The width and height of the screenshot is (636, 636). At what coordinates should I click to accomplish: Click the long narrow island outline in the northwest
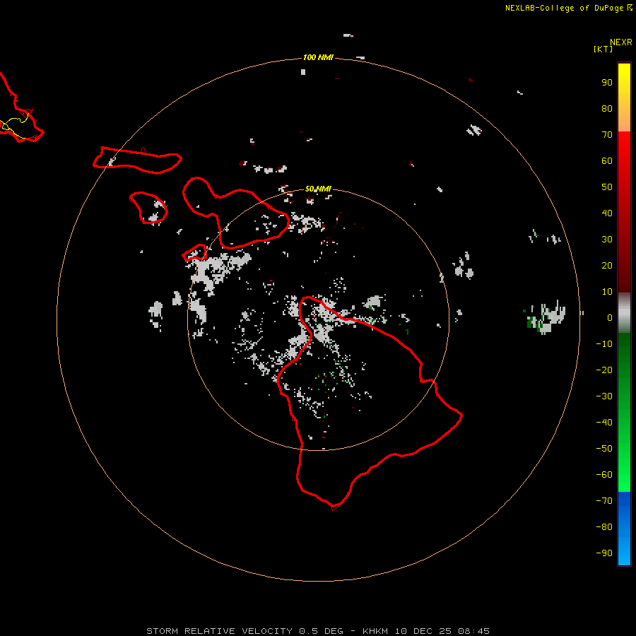(x=138, y=160)
